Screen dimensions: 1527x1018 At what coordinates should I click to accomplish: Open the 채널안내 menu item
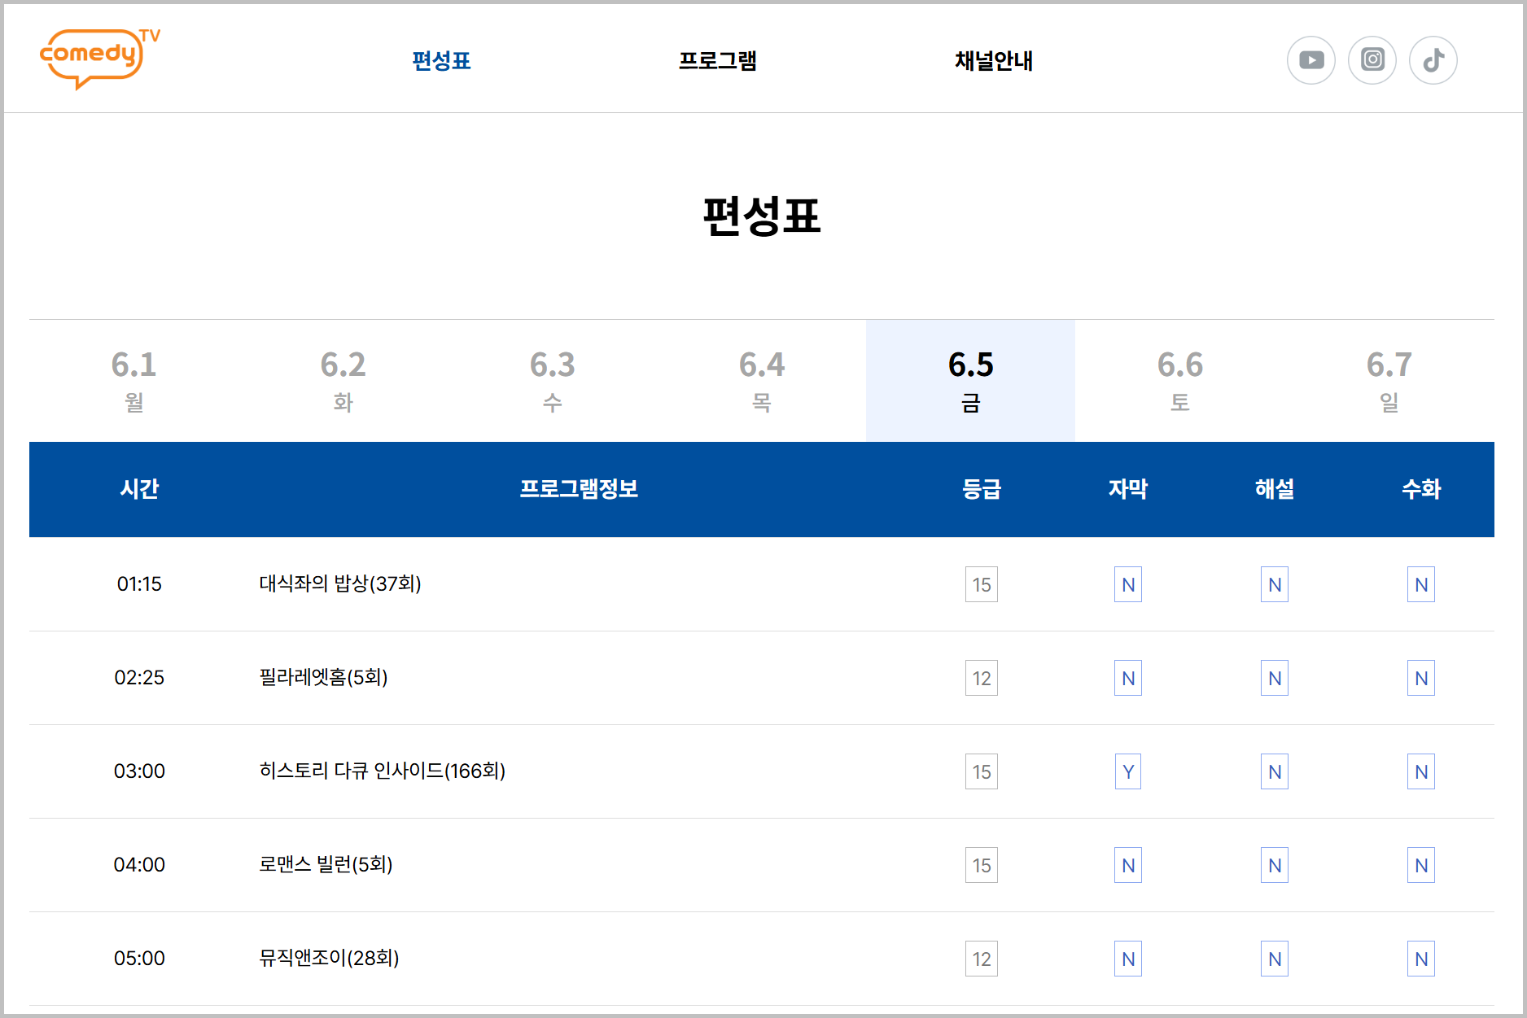click(994, 61)
